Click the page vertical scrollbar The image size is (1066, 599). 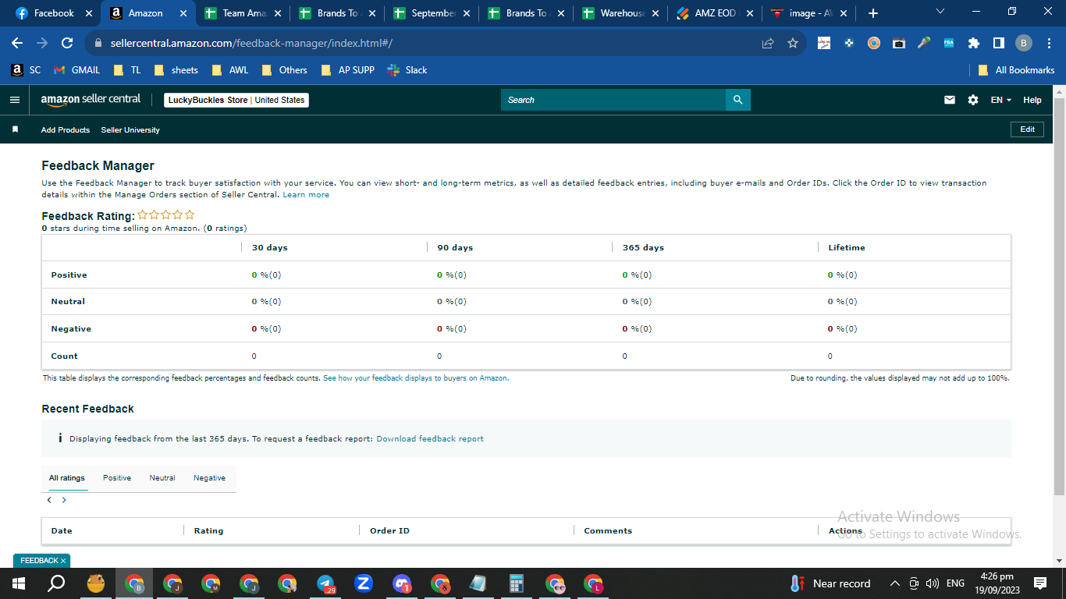coord(1059,295)
